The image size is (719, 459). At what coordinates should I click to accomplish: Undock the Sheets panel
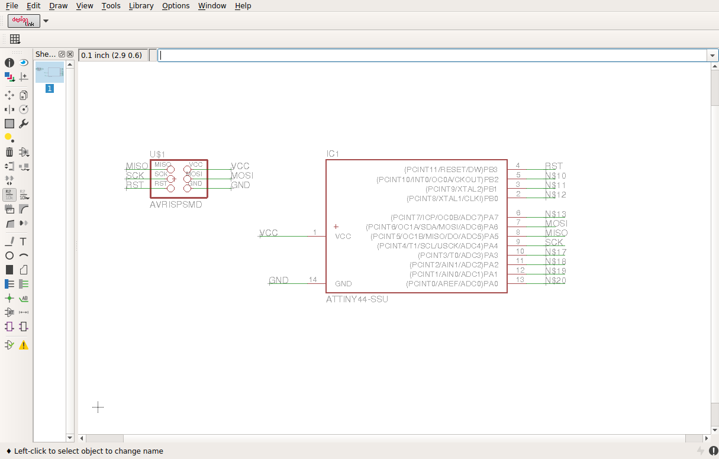(62, 54)
